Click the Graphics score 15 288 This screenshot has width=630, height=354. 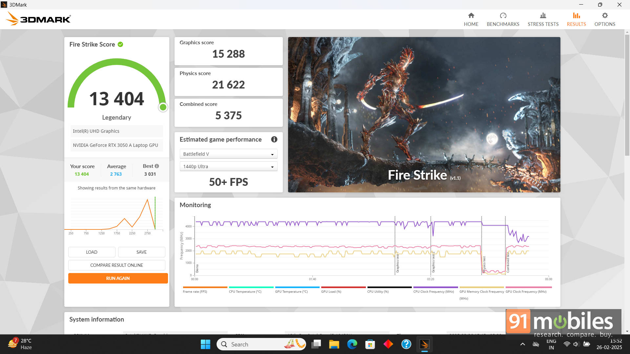(228, 54)
